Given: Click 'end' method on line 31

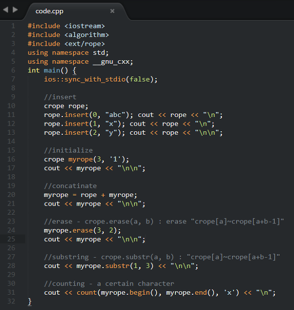Looking at the screenshot, I should (201, 293).
